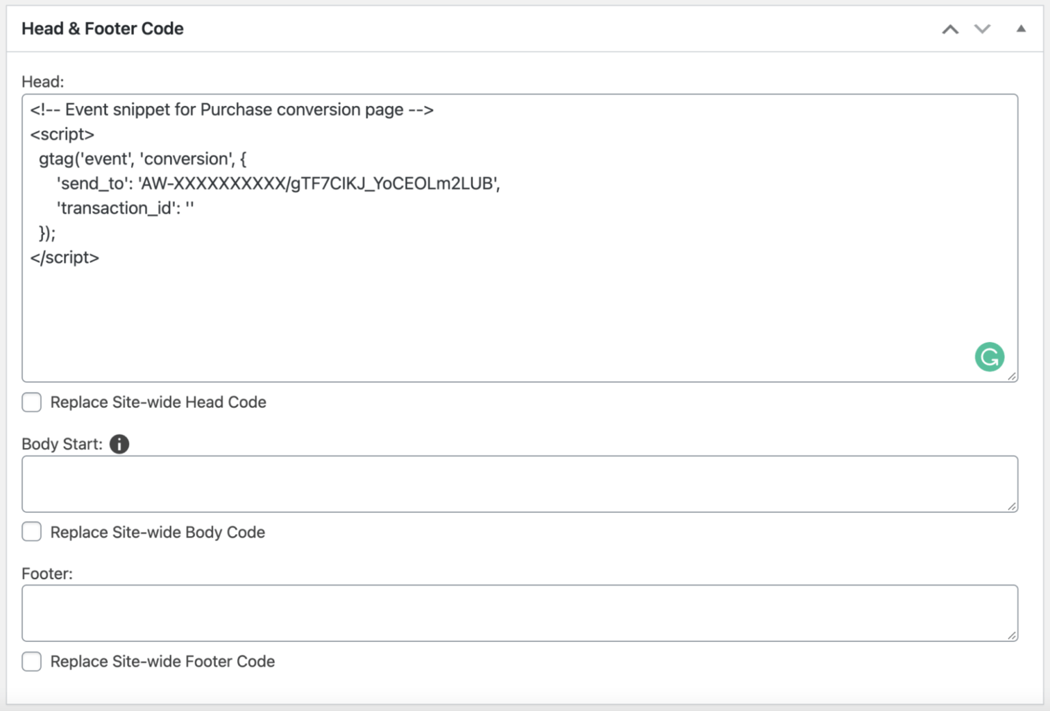Place cursor in the empty Footer textarea
The width and height of the screenshot is (1050, 711).
pos(479,611)
